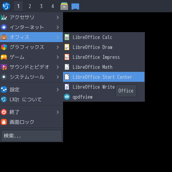This screenshot has height=172, width=172.
Task: Click the orange padlock icon
Action: (4, 122)
